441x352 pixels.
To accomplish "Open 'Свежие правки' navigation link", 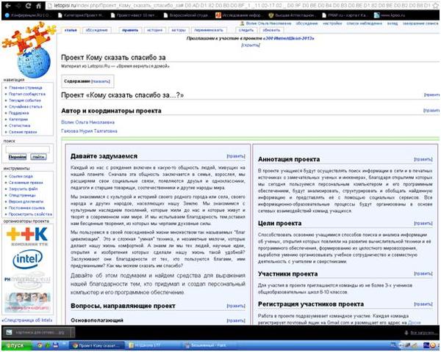I will (x=23, y=132).
